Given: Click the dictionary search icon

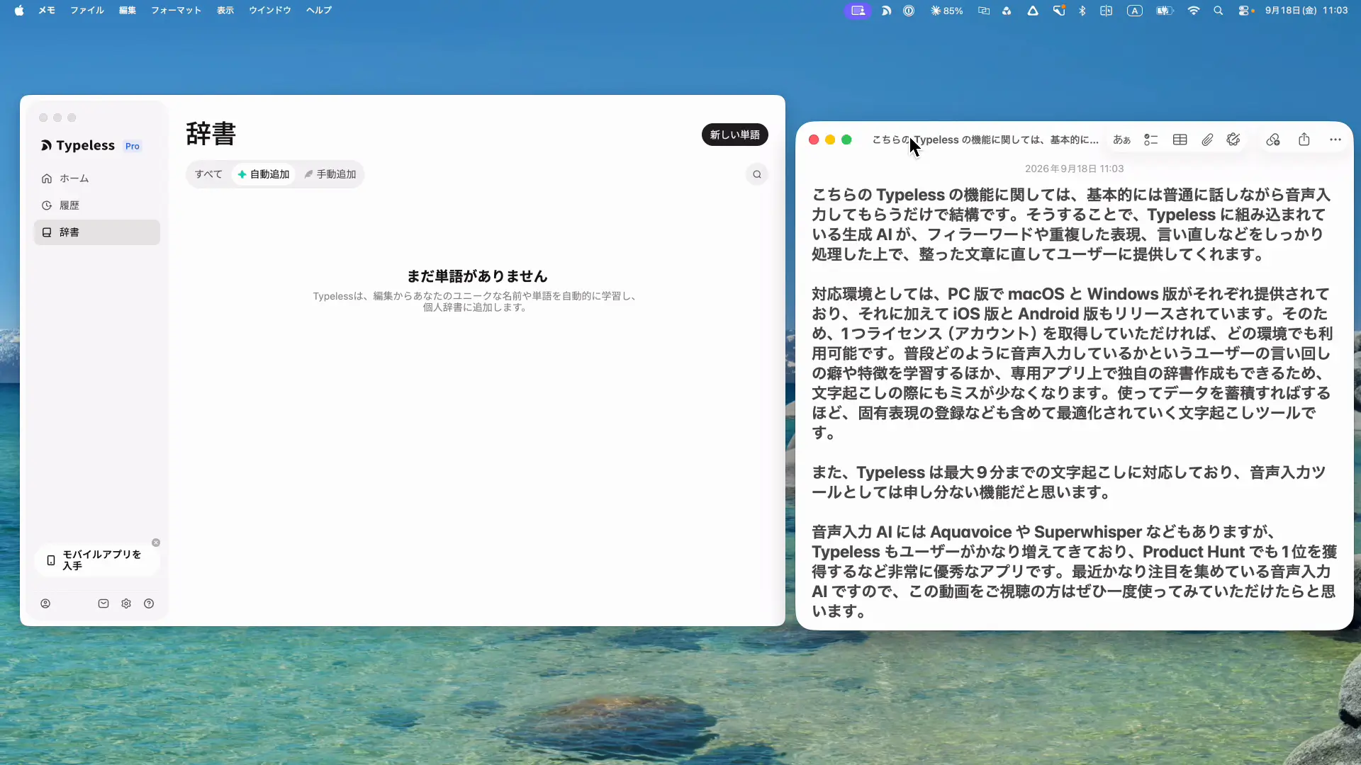Looking at the screenshot, I should tap(757, 174).
